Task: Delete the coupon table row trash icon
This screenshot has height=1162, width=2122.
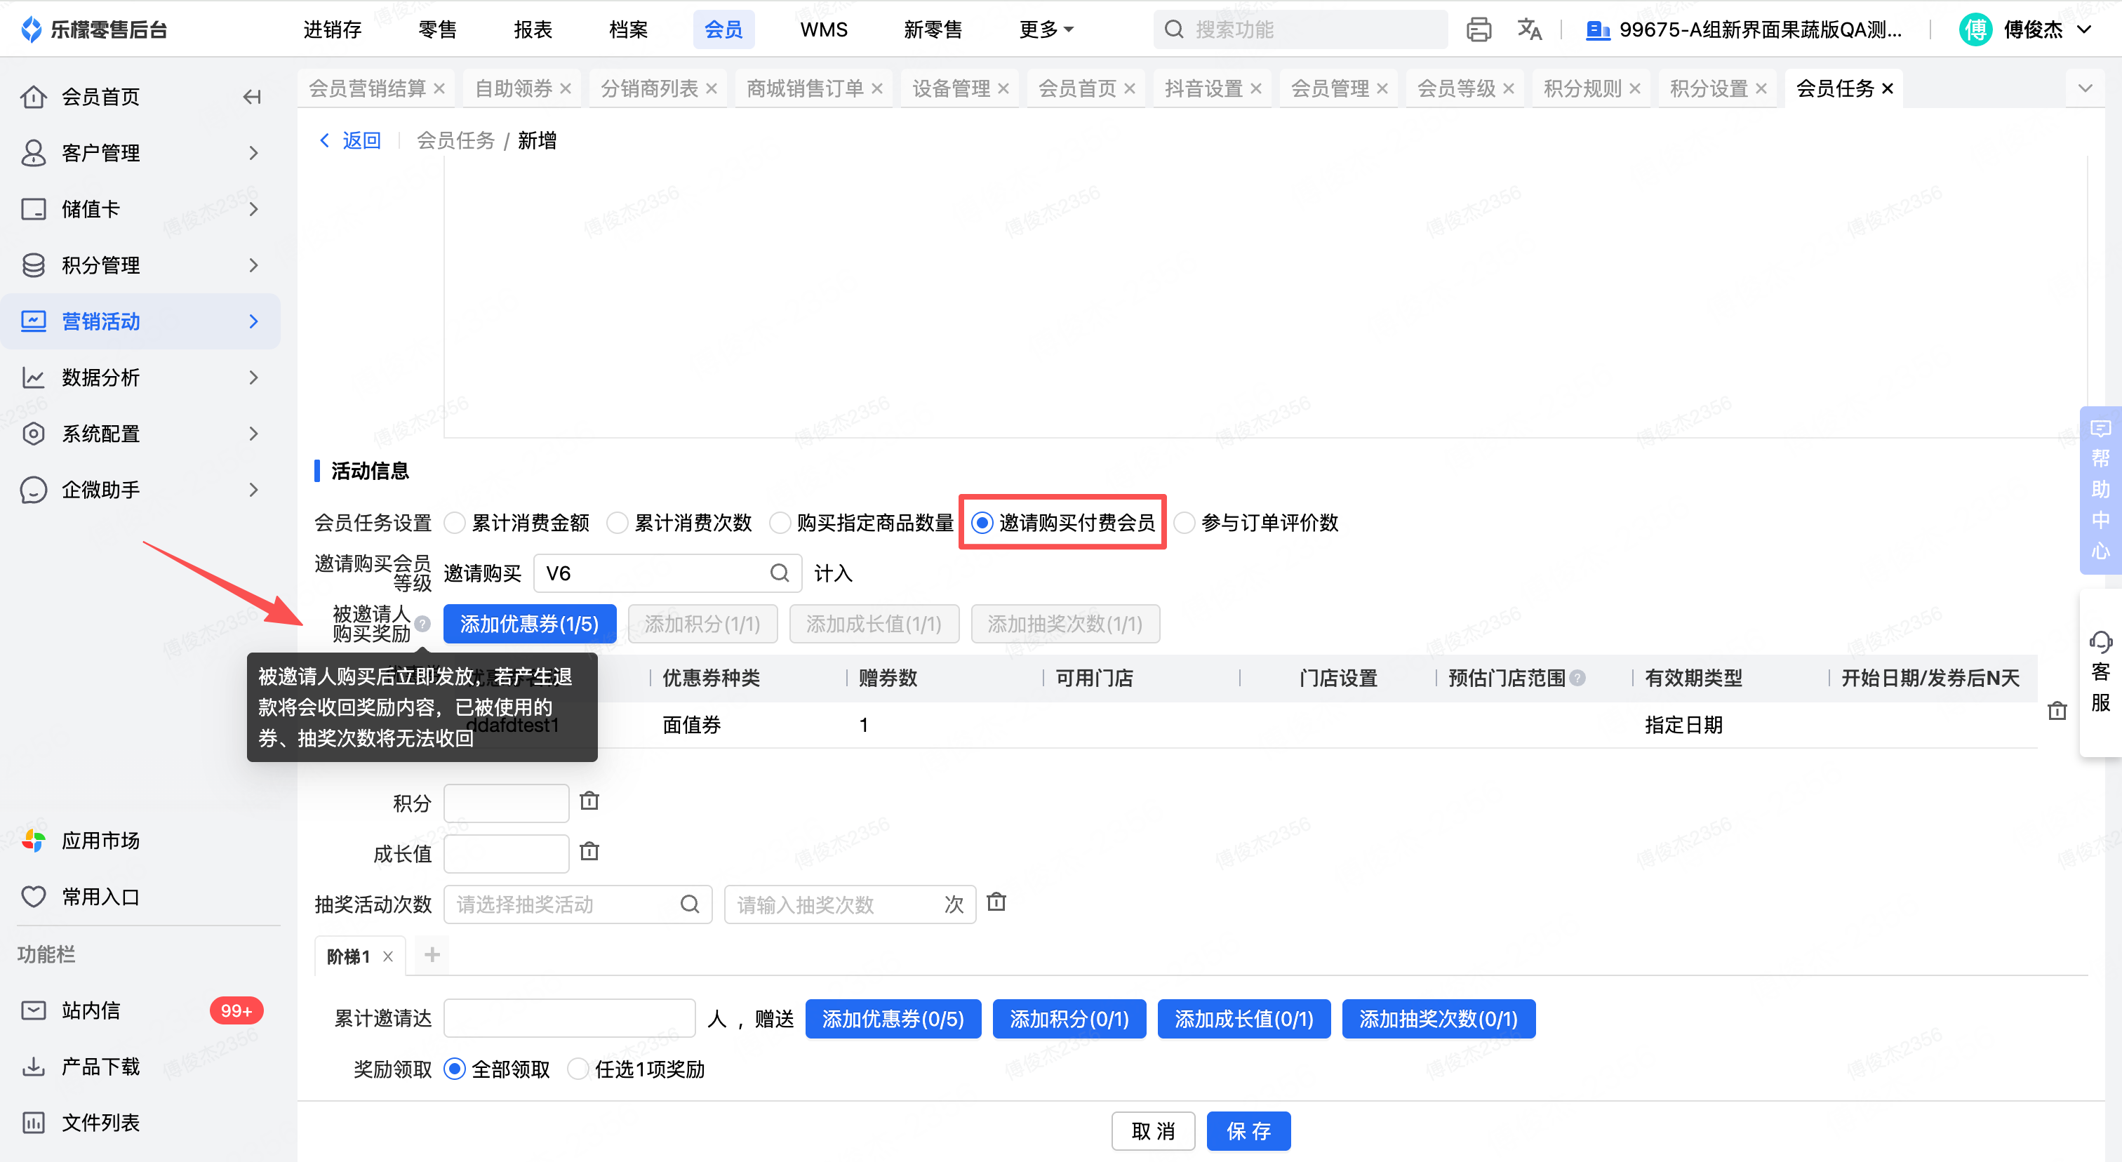Action: coord(2057,712)
